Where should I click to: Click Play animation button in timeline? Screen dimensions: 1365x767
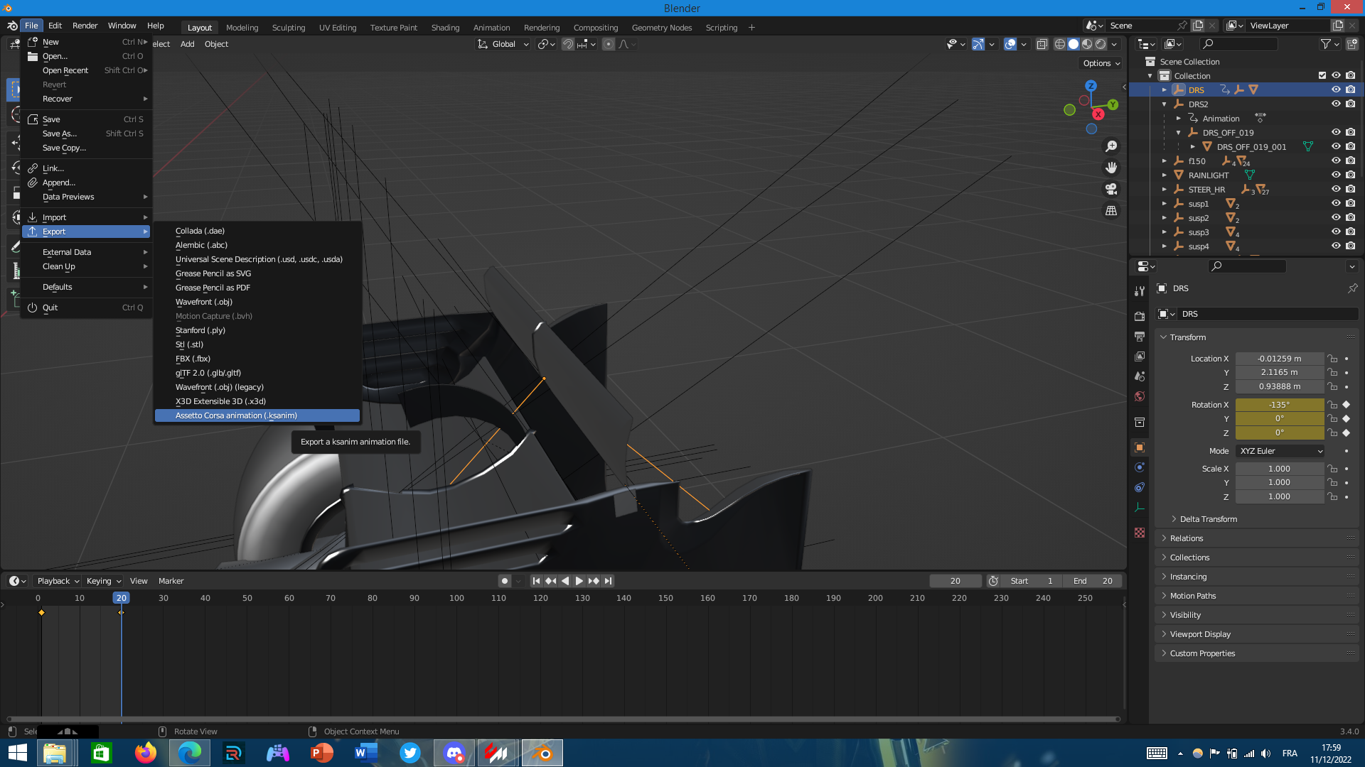579,581
